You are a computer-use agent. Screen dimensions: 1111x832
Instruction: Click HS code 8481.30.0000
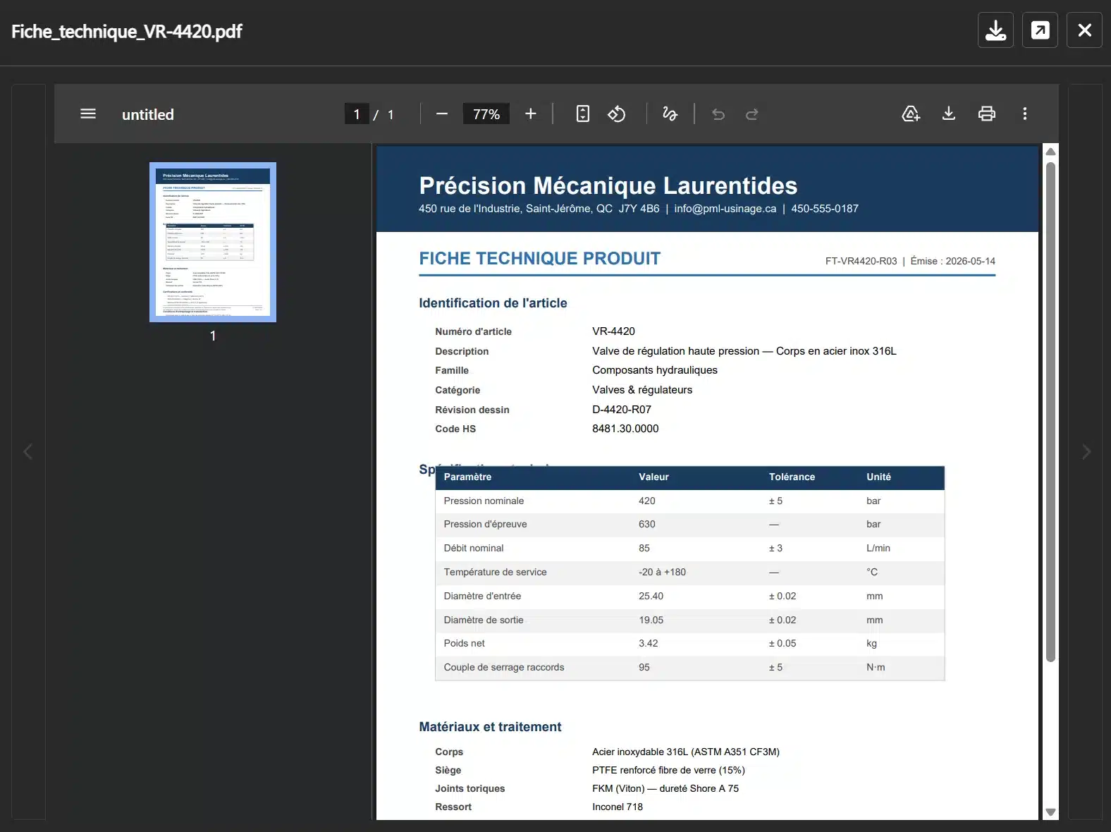click(x=625, y=429)
